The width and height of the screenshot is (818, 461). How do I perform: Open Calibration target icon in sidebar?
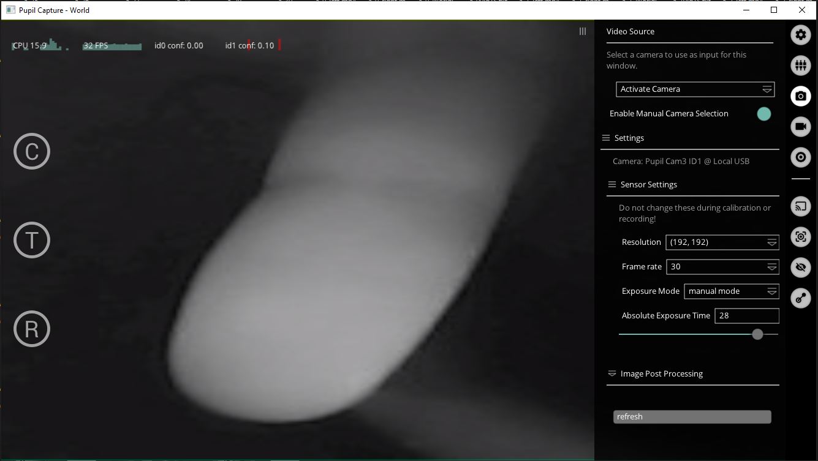click(800, 157)
